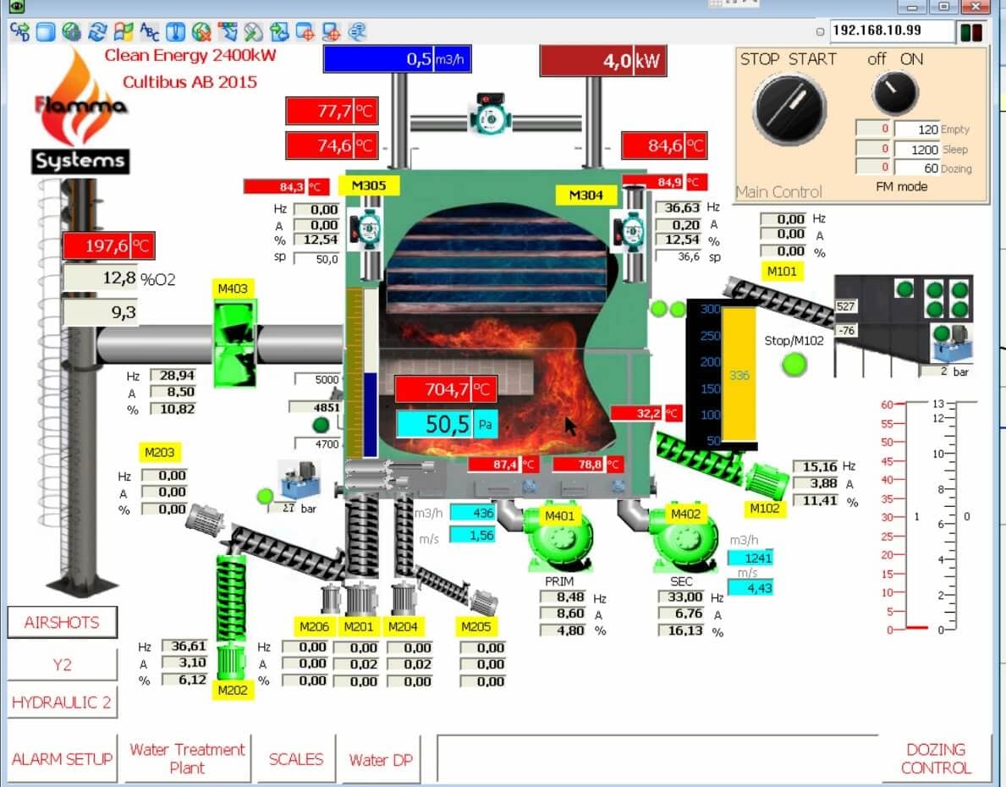
Task: Open the HYDRAULIC 2 page
Action: point(62,702)
